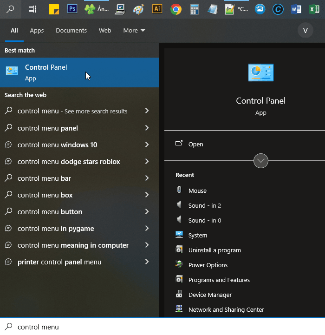Launch Calculator from the taskbar
325x335 pixels.
tap(195, 9)
